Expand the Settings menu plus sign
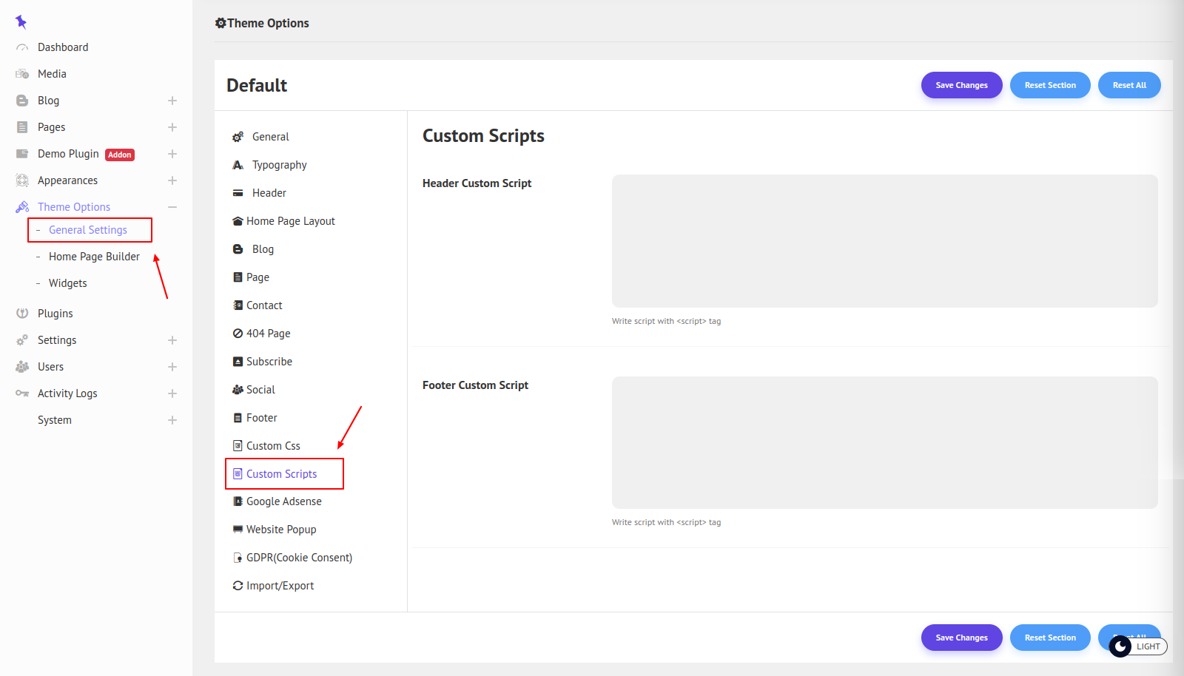Viewport: 1184px width, 676px height. click(x=172, y=340)
